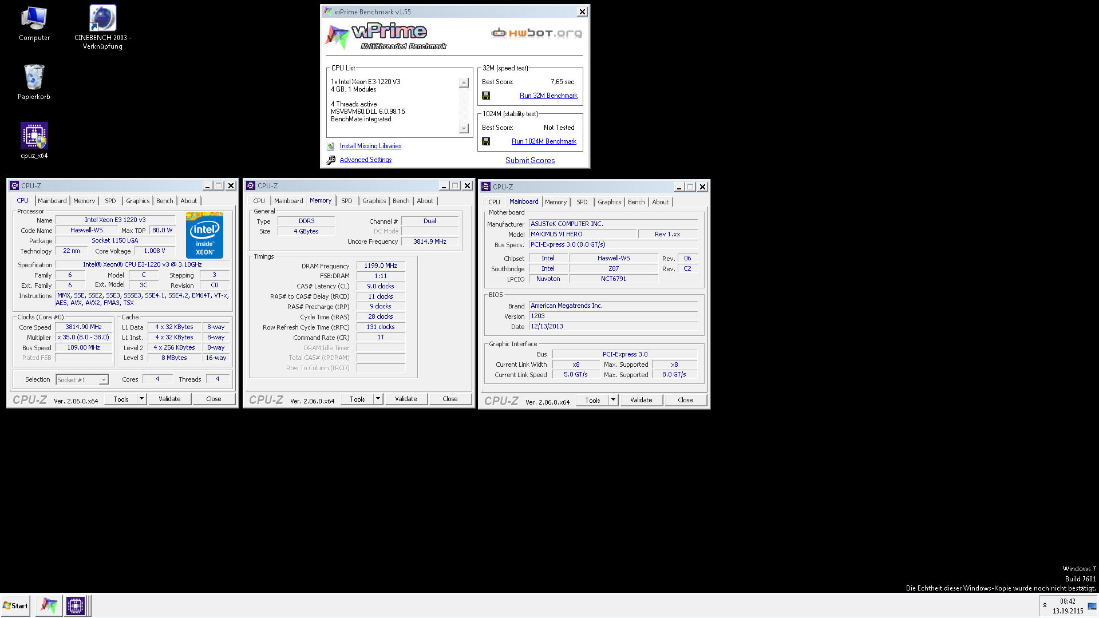1099x618 pixels.
Task: Click the Install Missing Libraries icon
Action: click(x=331, y=146)
